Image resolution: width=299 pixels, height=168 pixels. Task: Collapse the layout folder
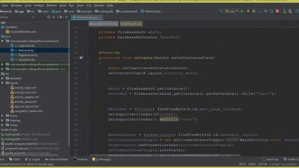pyautogui.click(x=2, y=83)
